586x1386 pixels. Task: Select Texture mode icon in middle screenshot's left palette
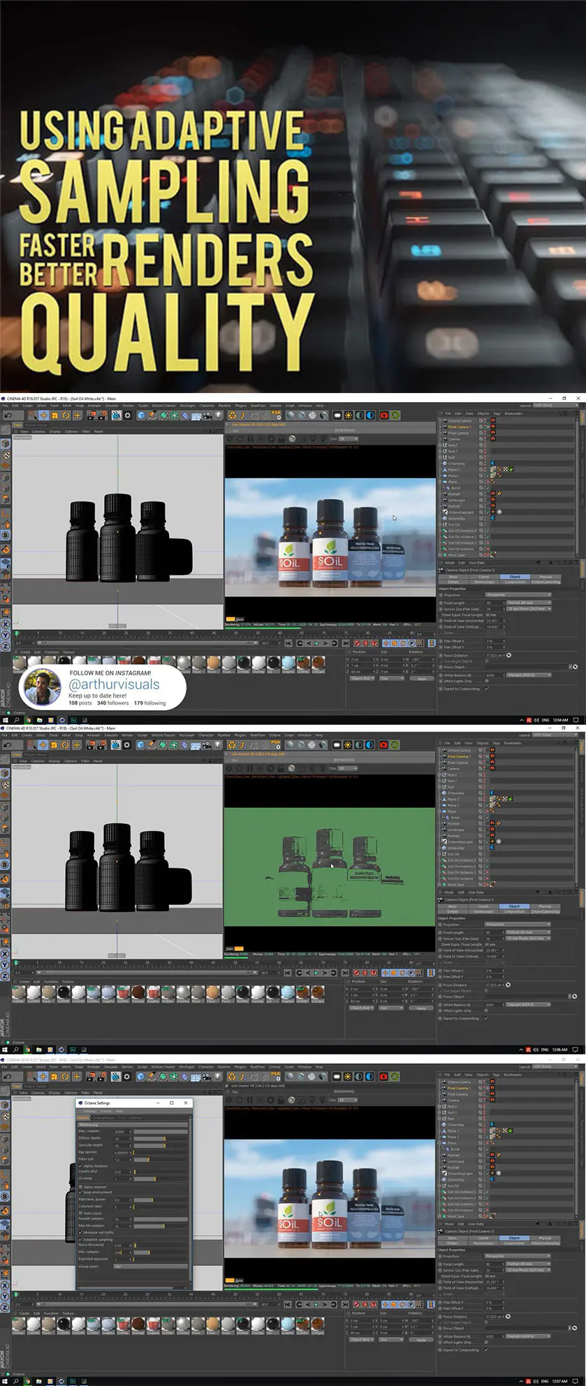[x=6, y=784]
